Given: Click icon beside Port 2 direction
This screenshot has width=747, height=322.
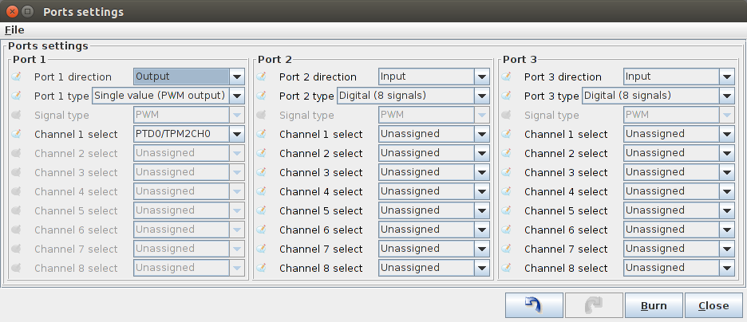Looking at the screenshot, I should [262, 77].
